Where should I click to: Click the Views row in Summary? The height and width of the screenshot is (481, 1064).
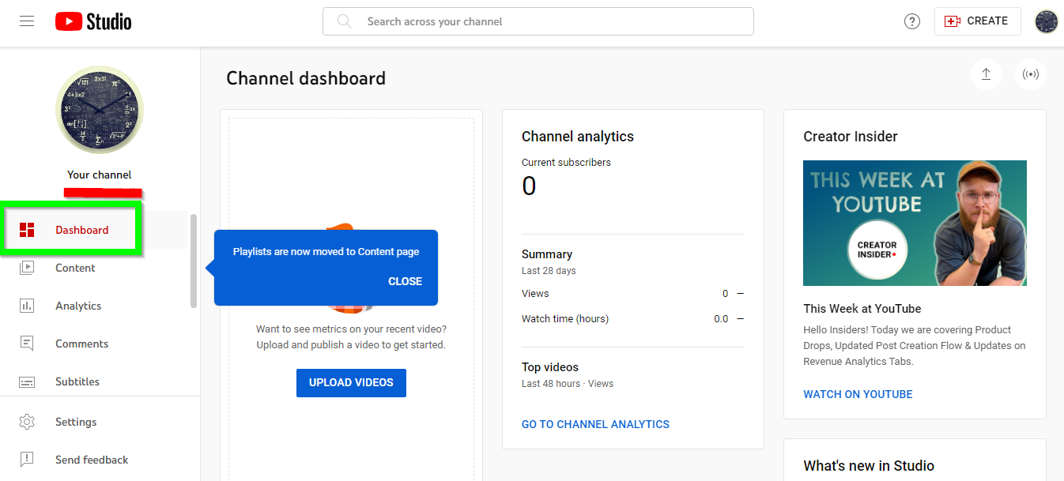[x=633, y=294]
